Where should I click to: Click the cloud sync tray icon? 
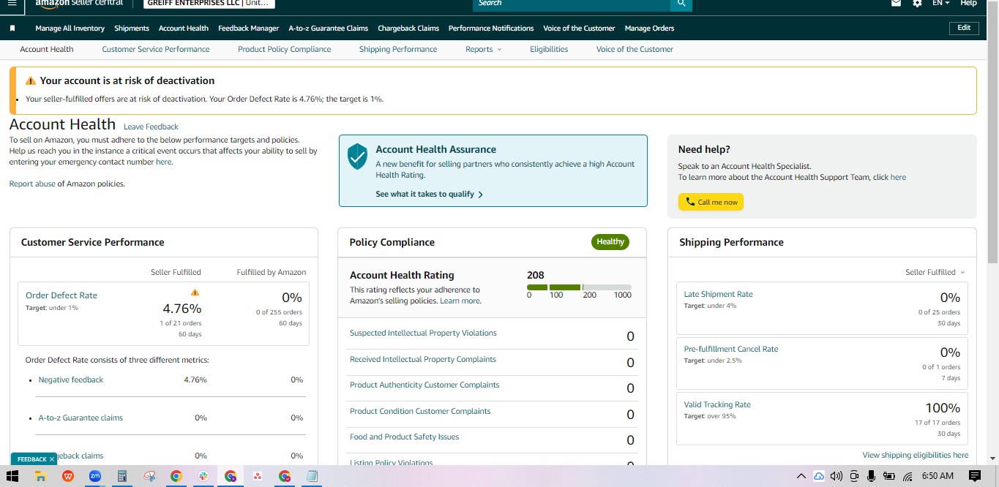coord(819,476)
